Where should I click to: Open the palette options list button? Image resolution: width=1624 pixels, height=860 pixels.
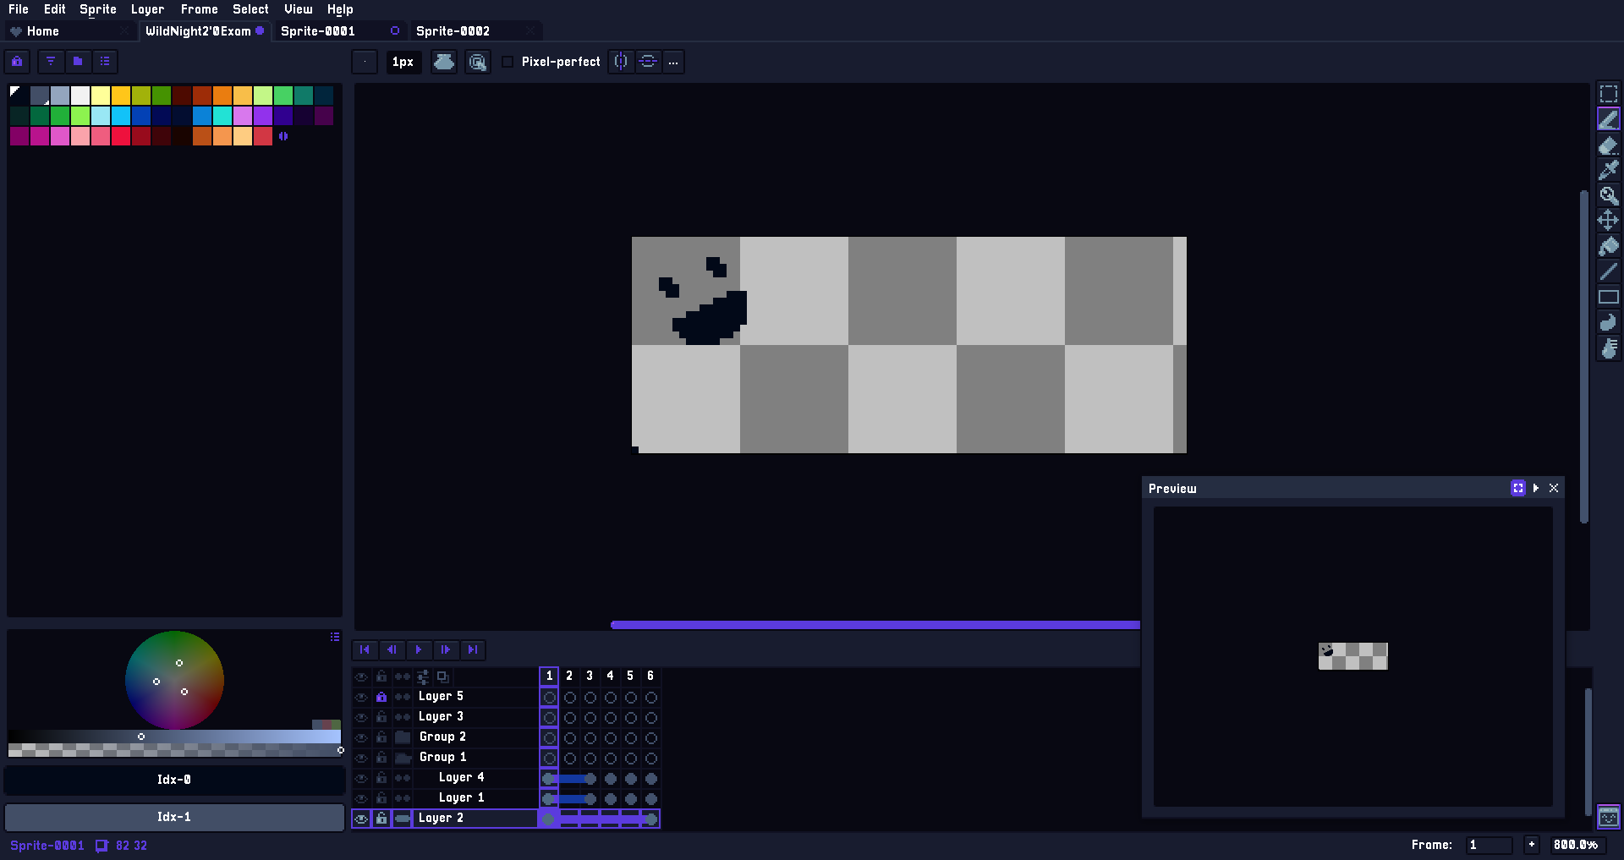point(105,61)
